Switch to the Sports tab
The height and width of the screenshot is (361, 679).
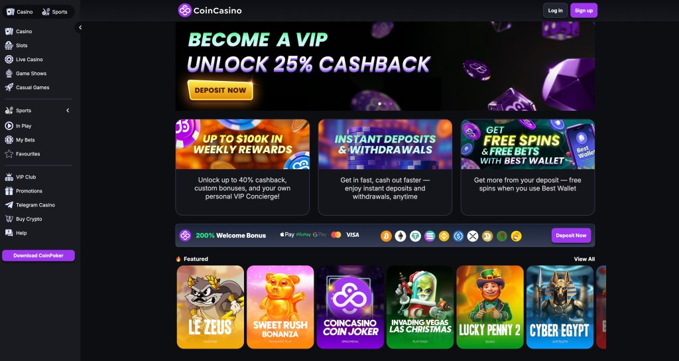[54, 12]
